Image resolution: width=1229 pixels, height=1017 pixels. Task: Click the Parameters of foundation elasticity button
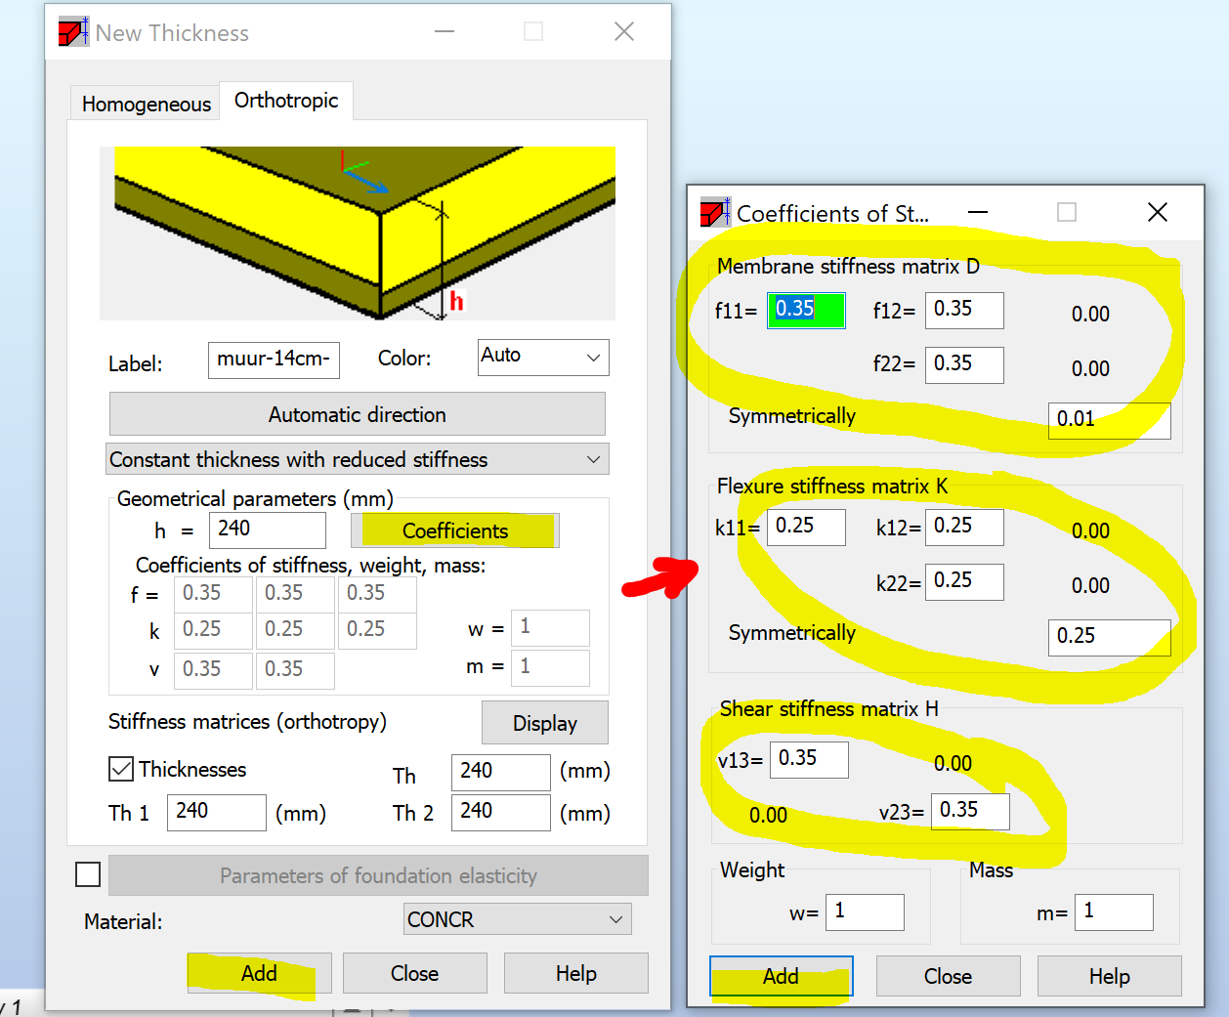pyautogui.click(x=378, y=875)
